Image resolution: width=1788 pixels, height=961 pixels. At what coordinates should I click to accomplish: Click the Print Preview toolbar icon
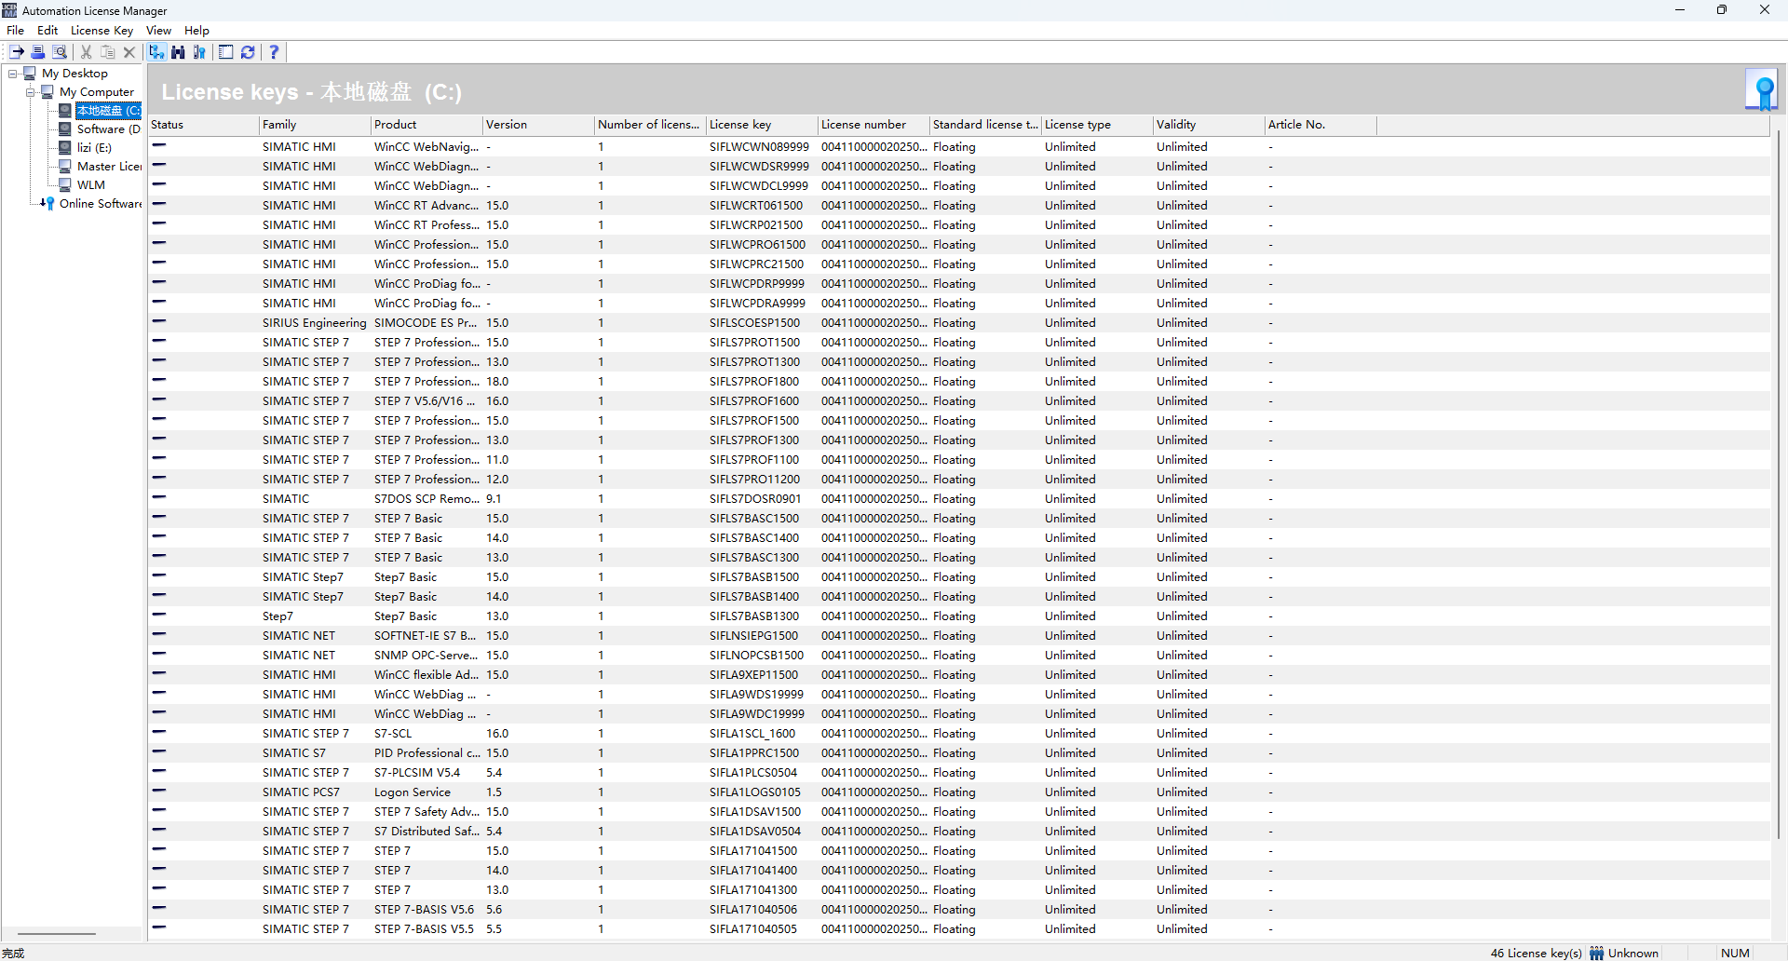59,52
